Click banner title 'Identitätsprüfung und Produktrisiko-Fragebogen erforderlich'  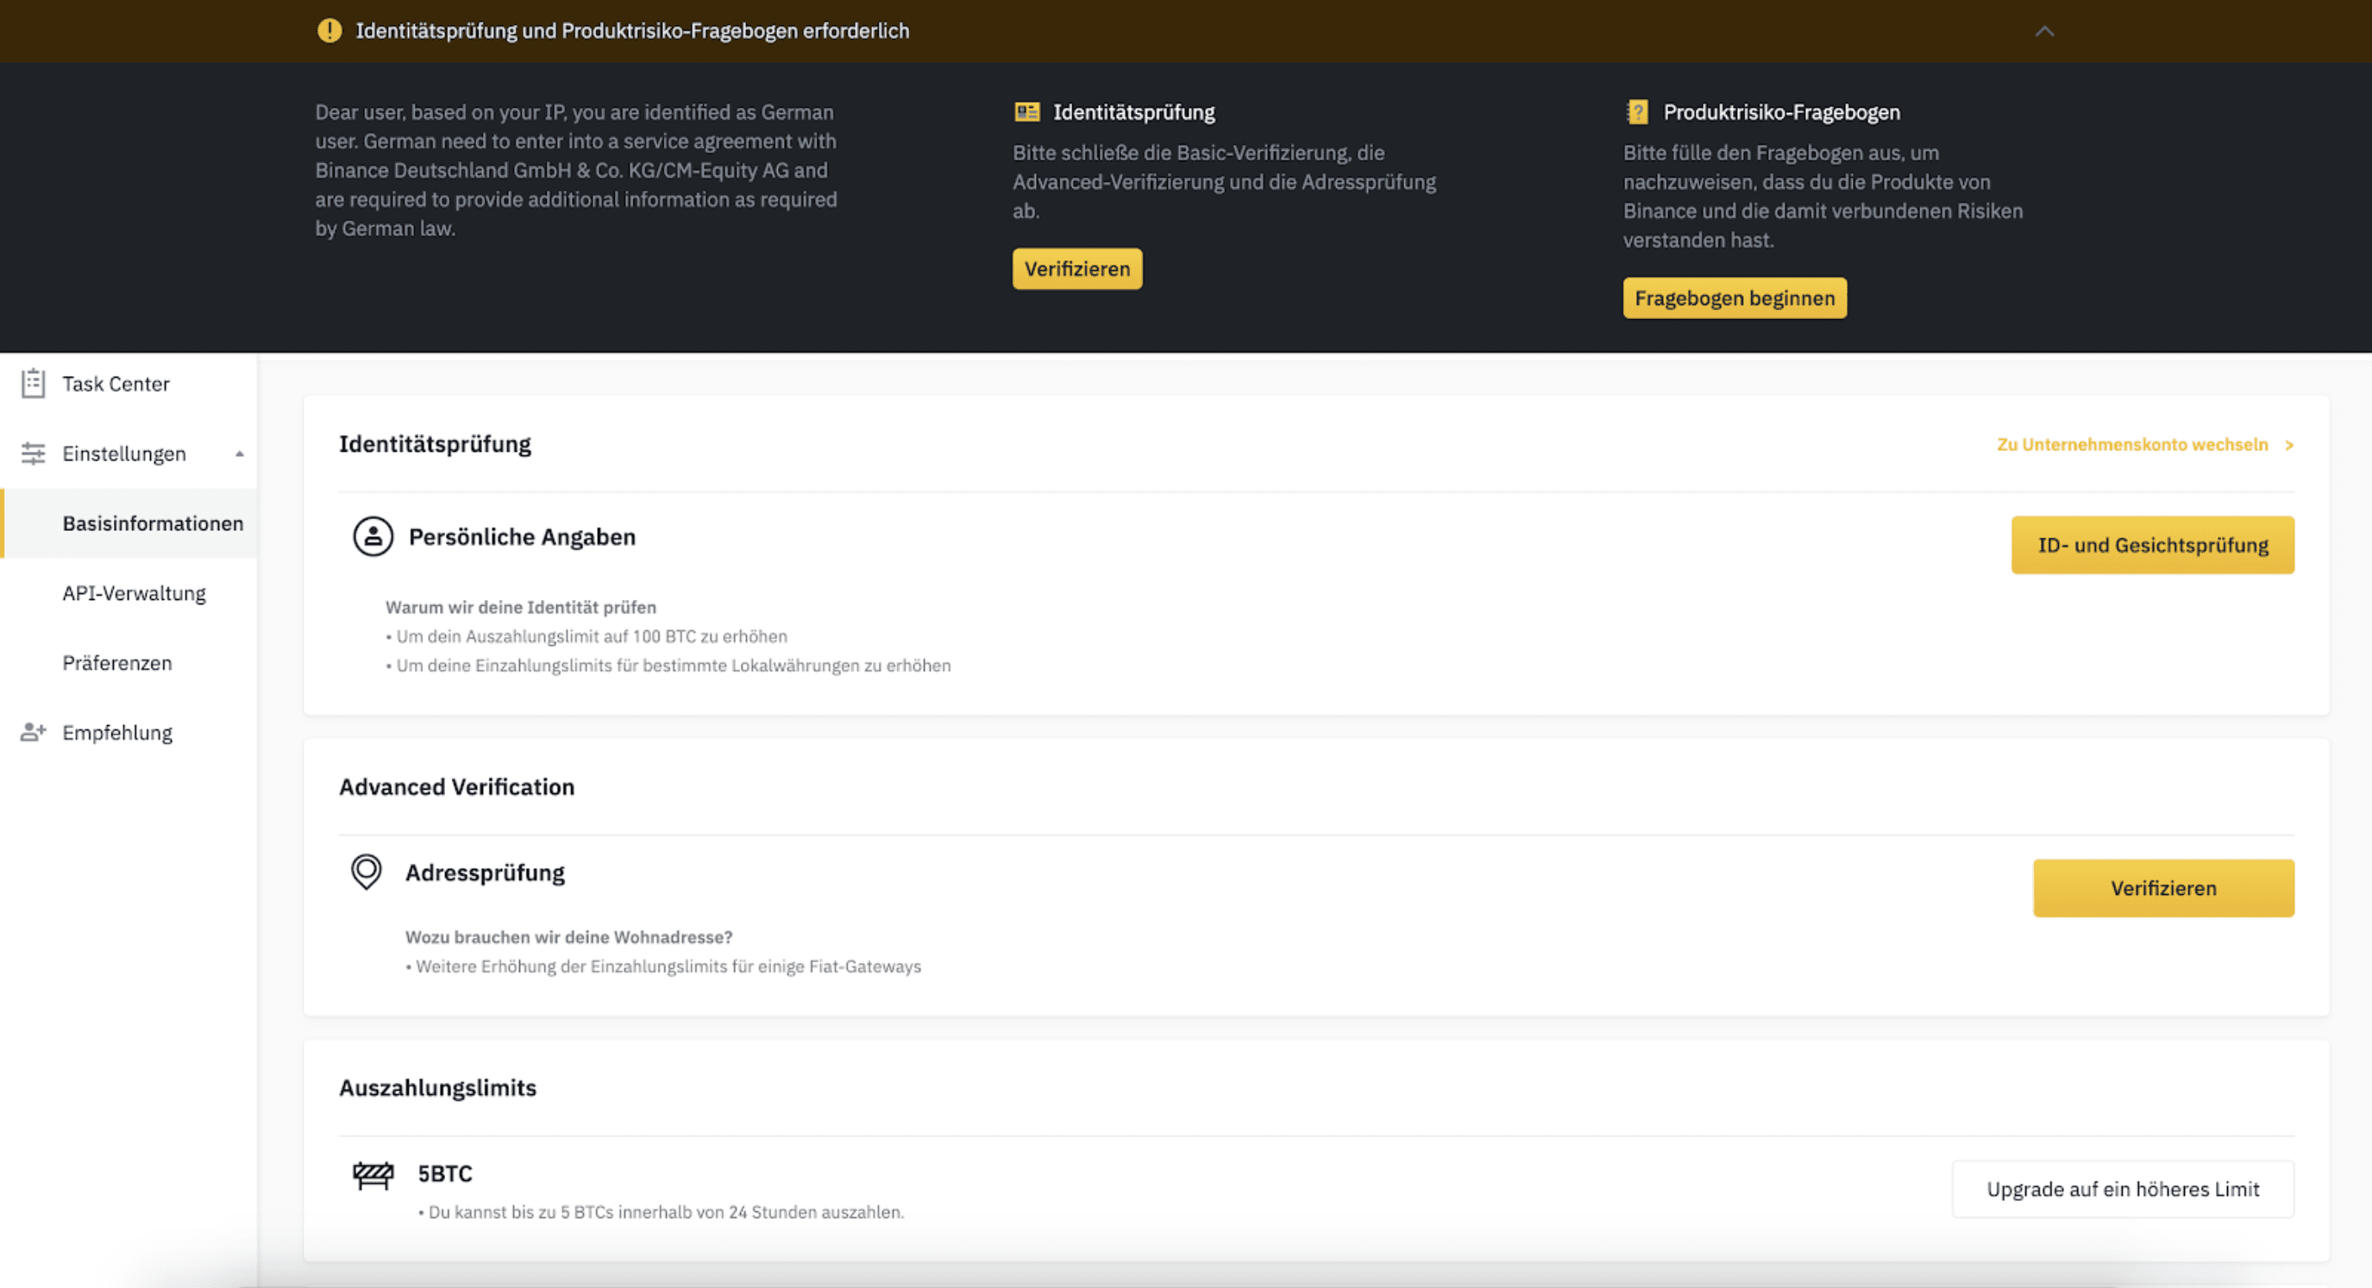coord(632,31)
